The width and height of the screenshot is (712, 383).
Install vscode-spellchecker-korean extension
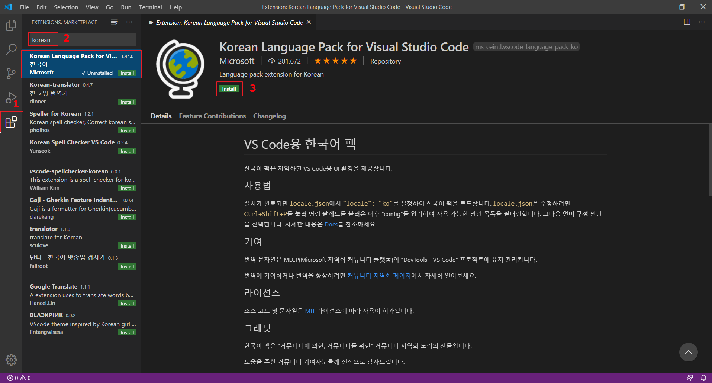(x=127, y=188)
